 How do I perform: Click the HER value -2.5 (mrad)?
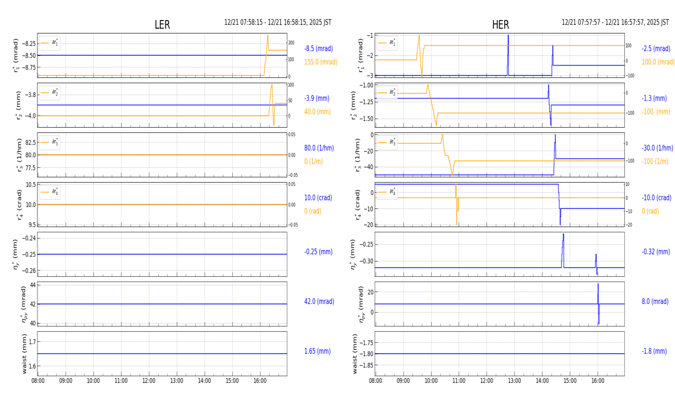pos(656,49)
